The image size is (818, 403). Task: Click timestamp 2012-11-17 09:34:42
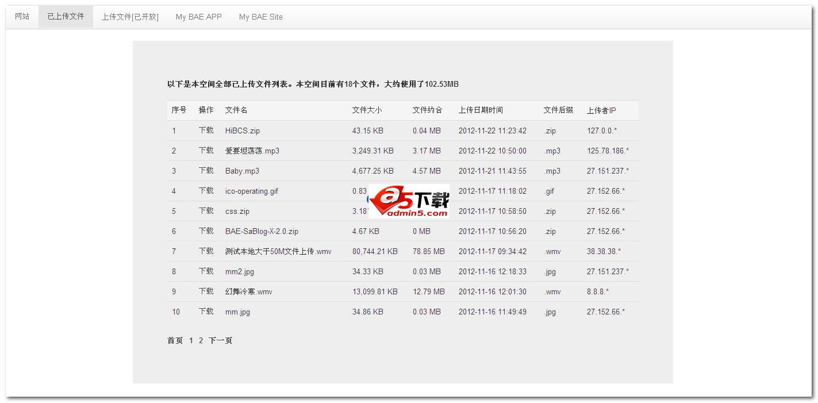[x=493, y=251]
